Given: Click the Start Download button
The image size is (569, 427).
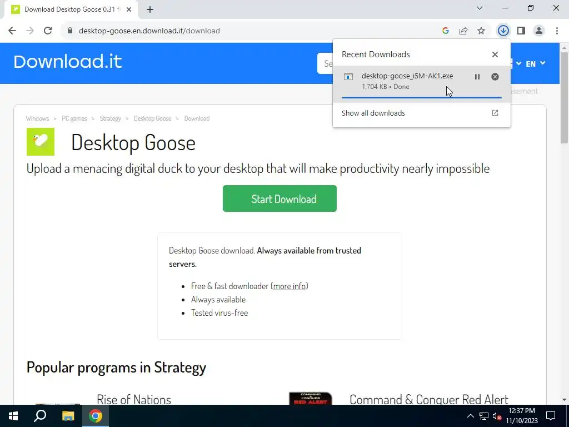Looking at the screenshot, I should [279, 198].
